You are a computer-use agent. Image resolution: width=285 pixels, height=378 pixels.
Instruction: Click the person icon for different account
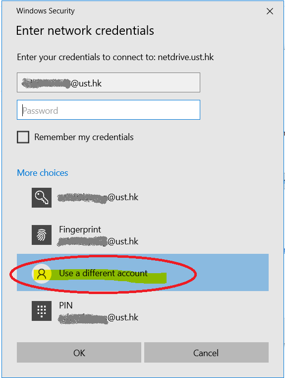(42, 274)
